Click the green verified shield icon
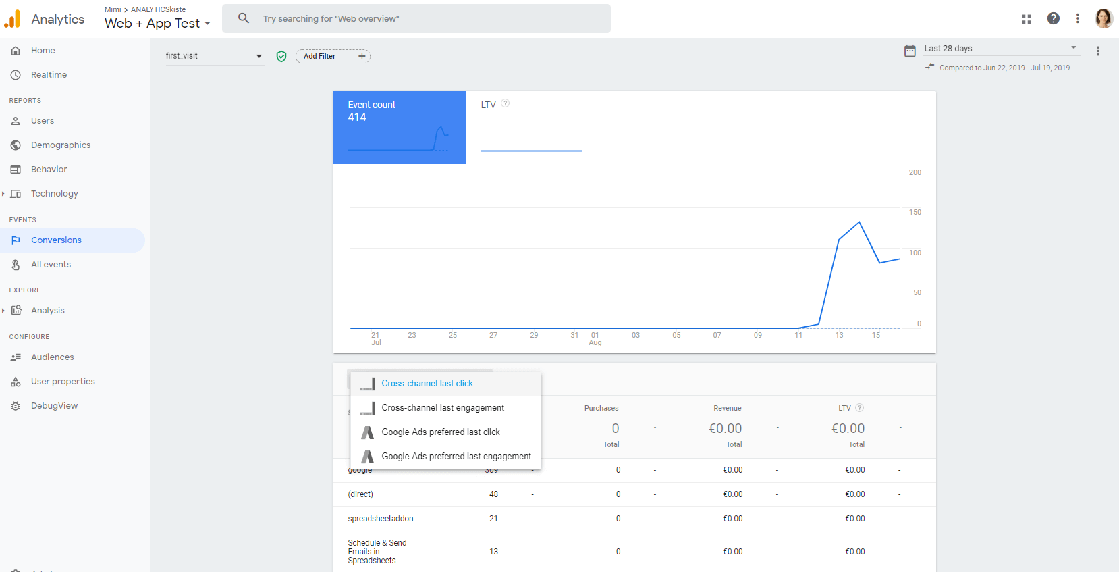1119x572 pixels. (281, 57)
